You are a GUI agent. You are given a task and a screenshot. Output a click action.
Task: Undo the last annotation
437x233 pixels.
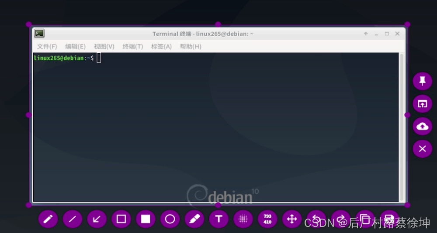[316, 219]
